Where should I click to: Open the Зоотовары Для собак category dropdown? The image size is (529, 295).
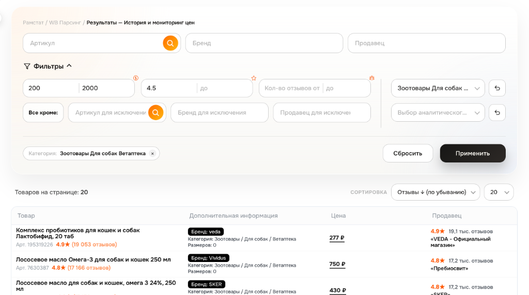[438, 88]
